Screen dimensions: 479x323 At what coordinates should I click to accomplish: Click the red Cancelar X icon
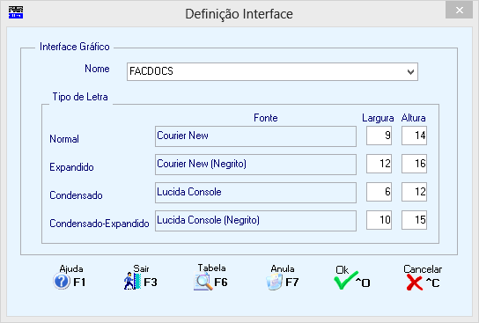coord(415,283)
